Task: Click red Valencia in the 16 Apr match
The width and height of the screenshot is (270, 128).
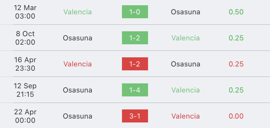Action: [78, 64]
